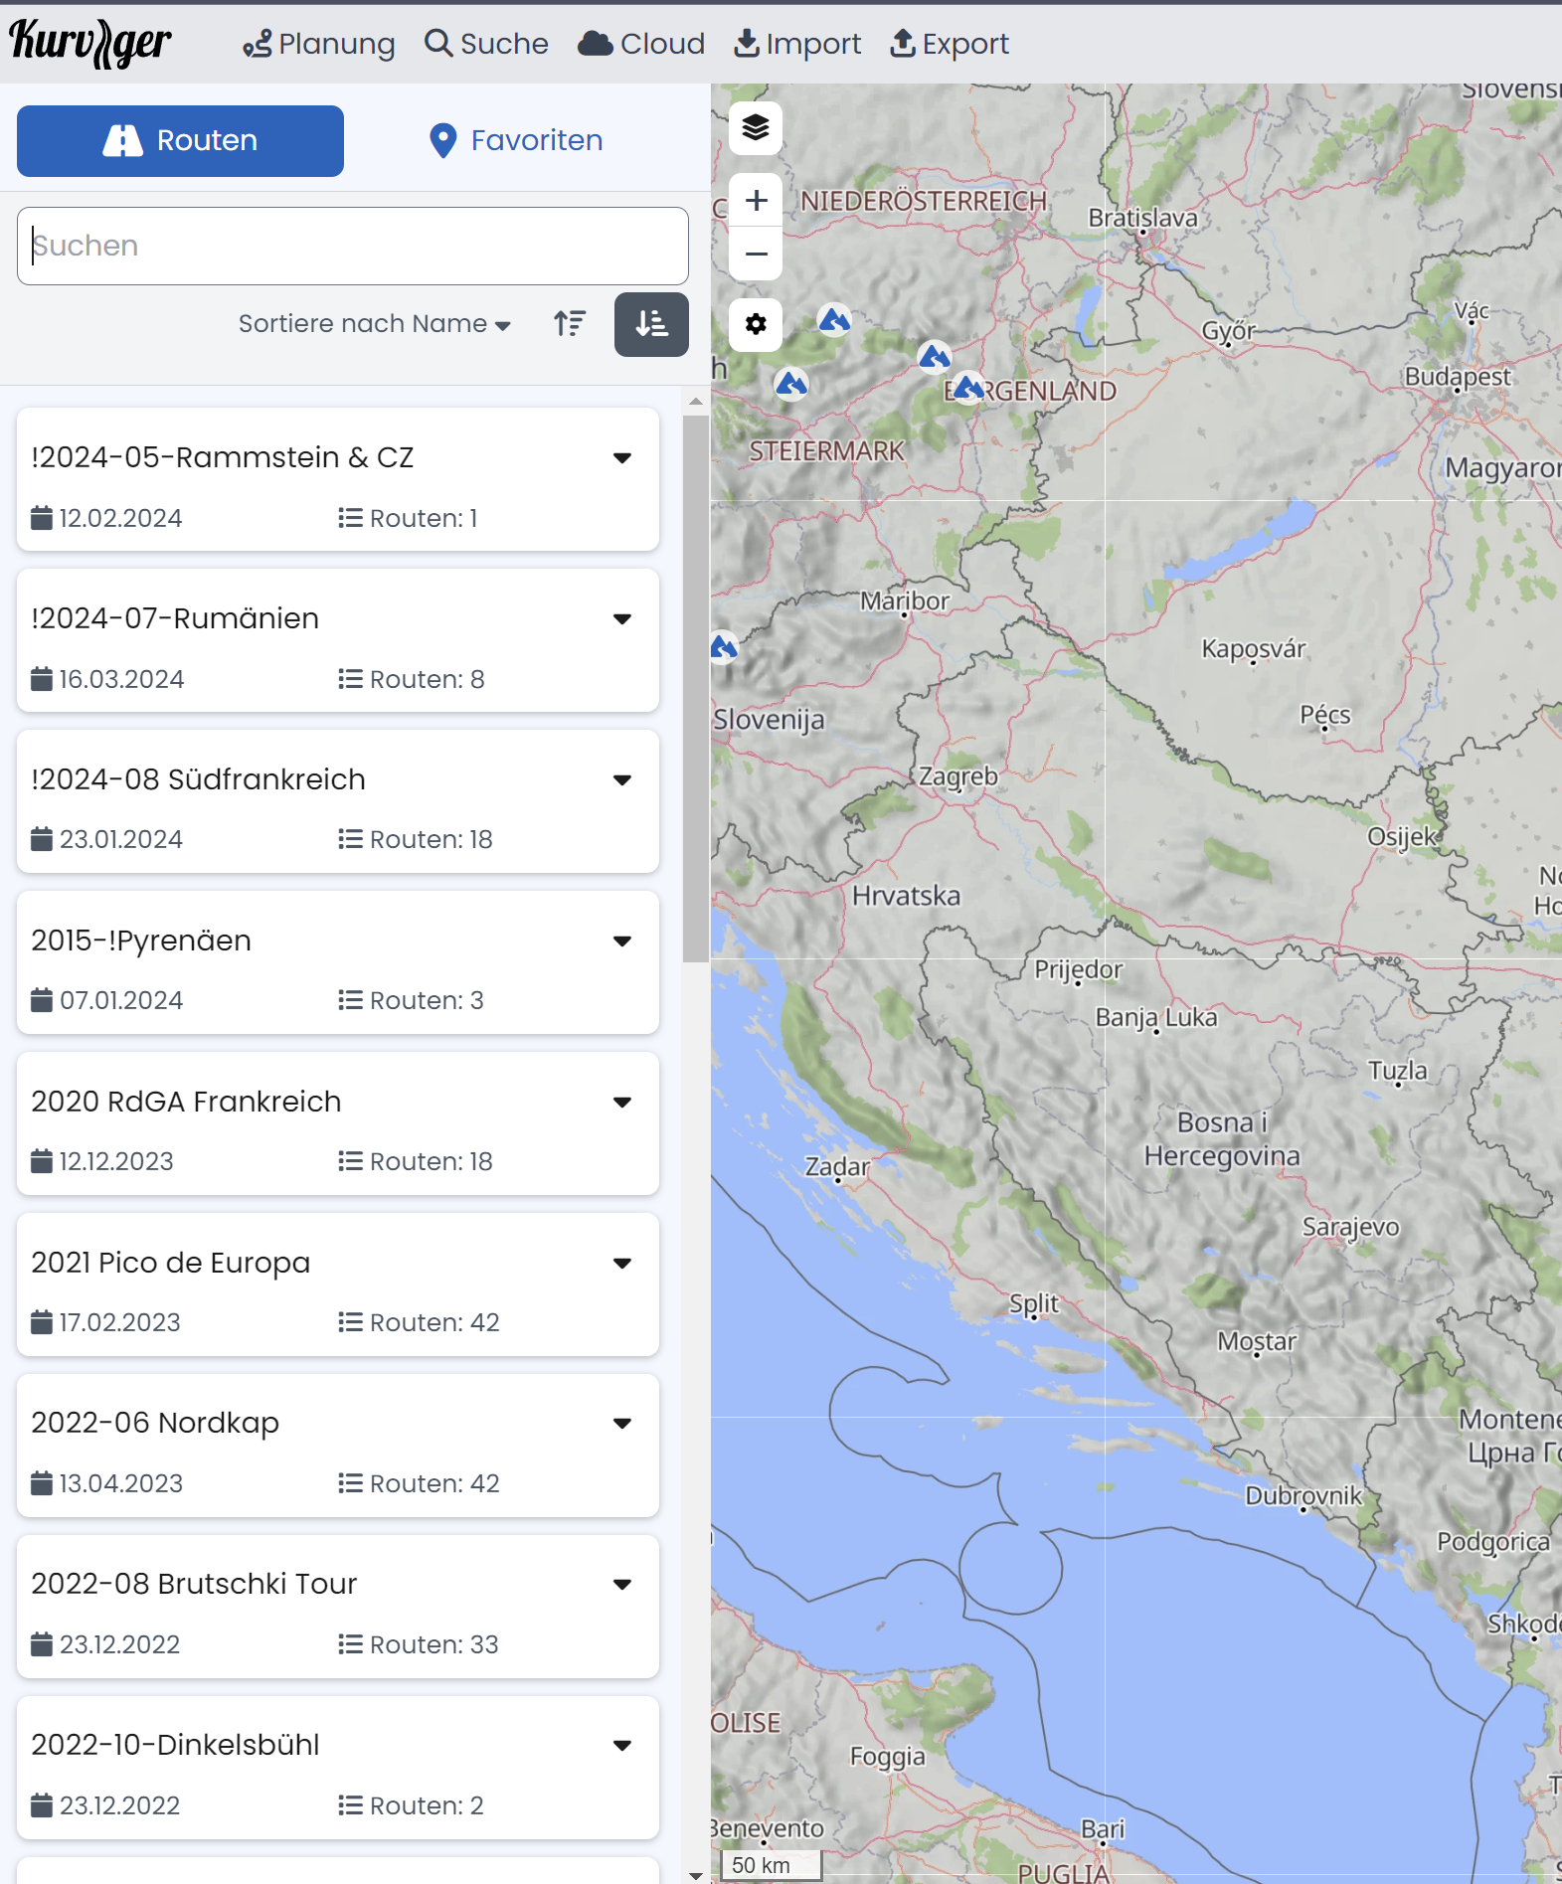Open the Export menu

tap(950, 44)
